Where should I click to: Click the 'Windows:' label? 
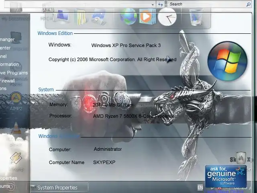[x=60, y=45]
